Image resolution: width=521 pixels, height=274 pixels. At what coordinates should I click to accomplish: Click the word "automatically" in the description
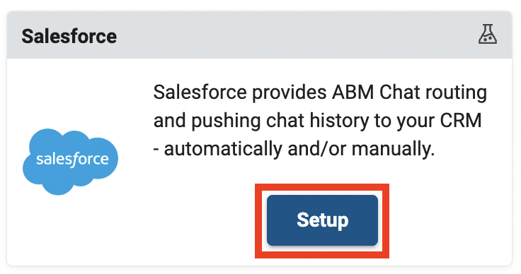(223, 150)
